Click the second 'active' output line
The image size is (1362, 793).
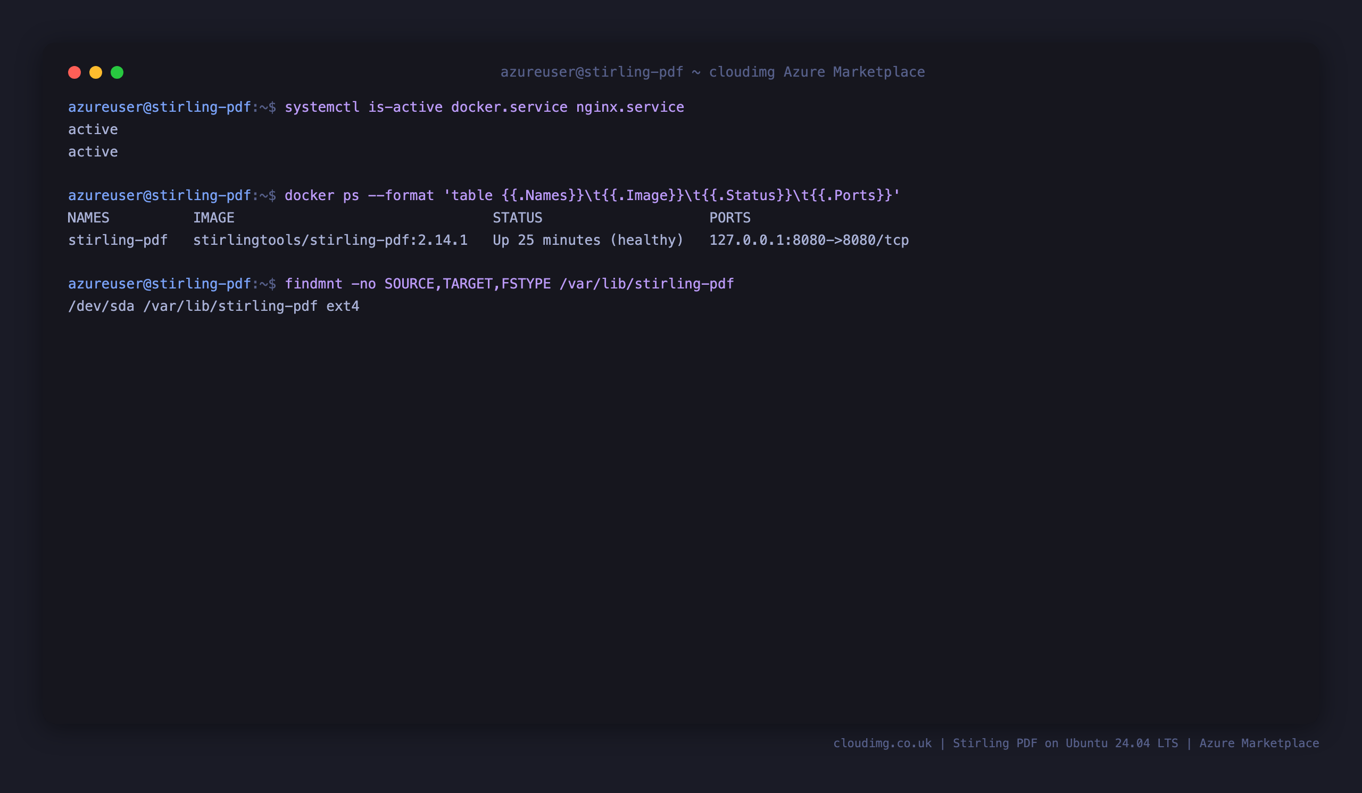[x=93, y=151]
